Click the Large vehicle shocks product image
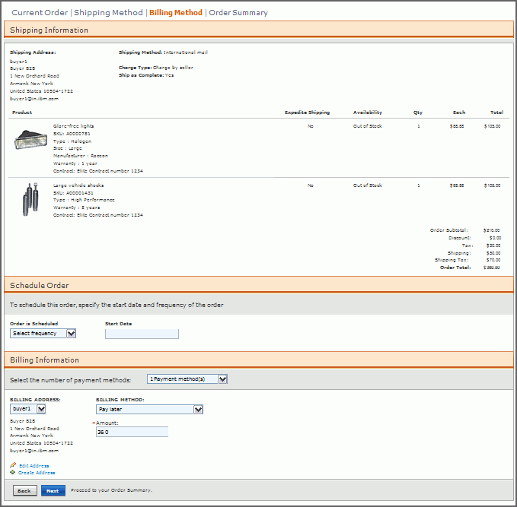Screen dimensions: 517x507 30,199
